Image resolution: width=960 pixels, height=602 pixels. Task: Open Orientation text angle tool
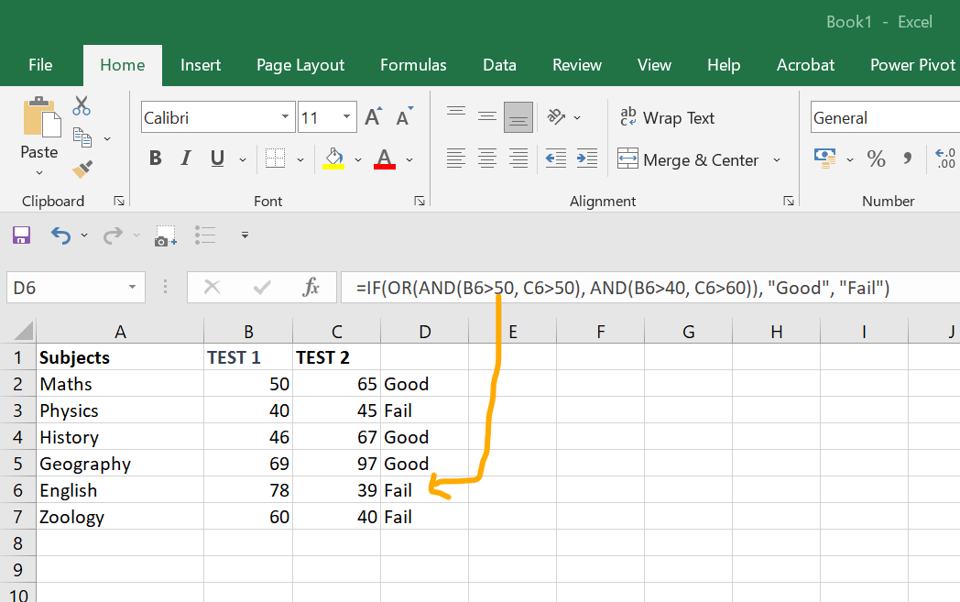pos(557,116)
